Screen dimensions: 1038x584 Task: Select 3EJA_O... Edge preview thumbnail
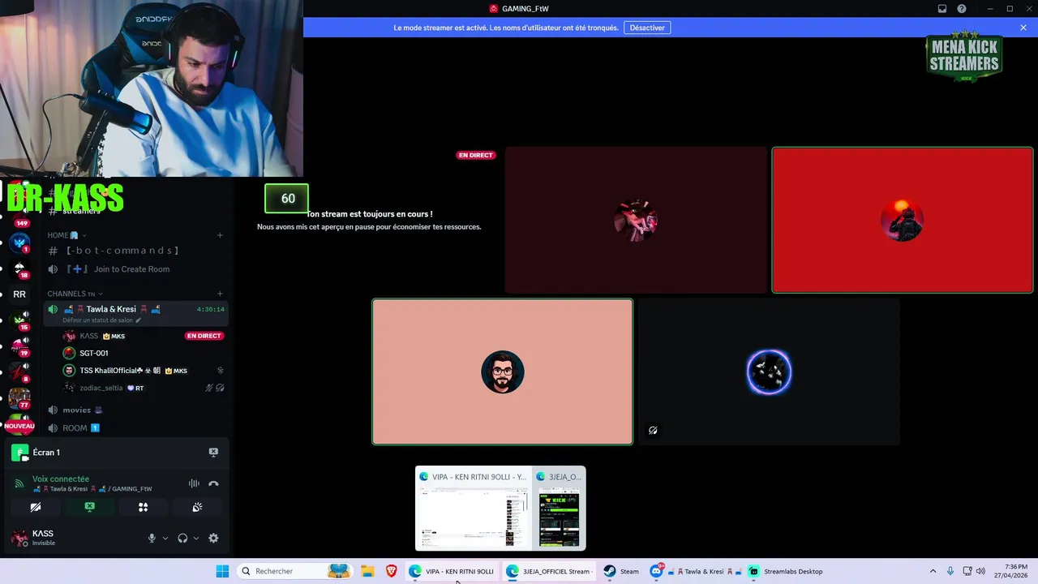click(x=559, y=509)
